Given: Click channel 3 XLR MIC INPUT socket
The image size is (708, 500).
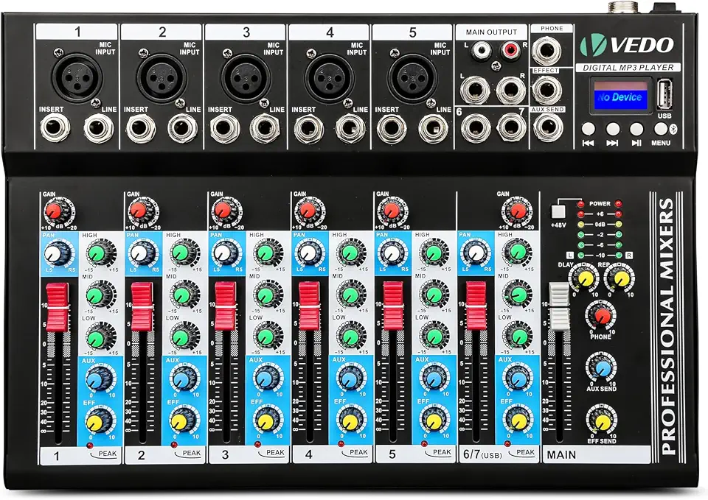Looking at the screenshot, I should 246,78.
